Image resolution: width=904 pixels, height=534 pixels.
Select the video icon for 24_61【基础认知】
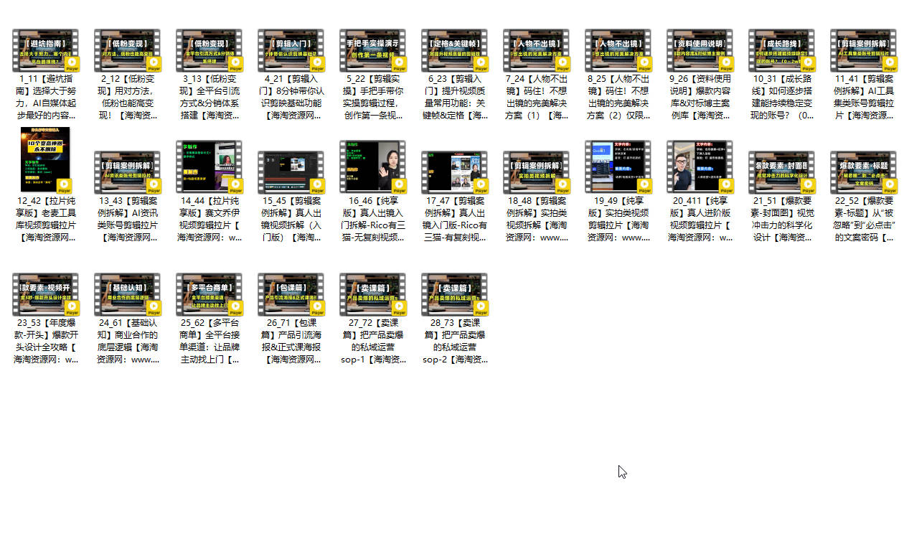[x=128, y=294]
